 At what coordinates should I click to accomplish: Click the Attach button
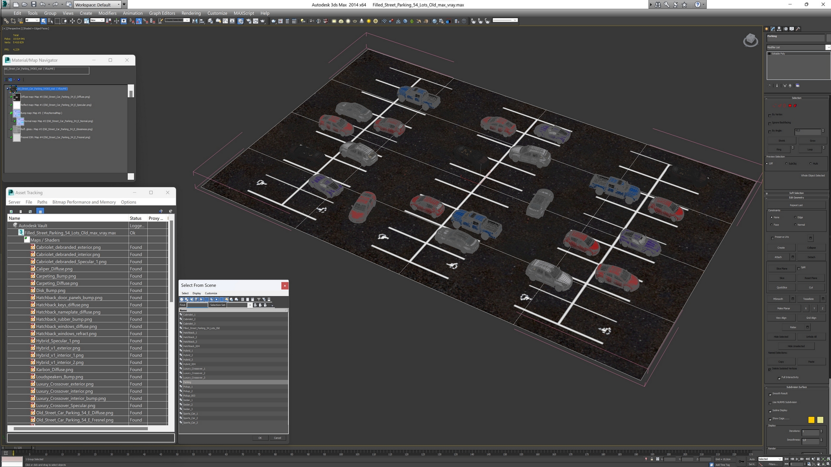click(x=778, y=257)
